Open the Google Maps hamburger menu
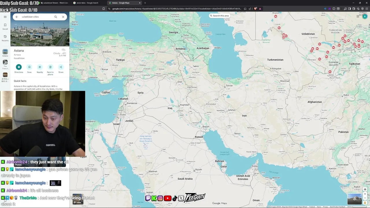 5,17
